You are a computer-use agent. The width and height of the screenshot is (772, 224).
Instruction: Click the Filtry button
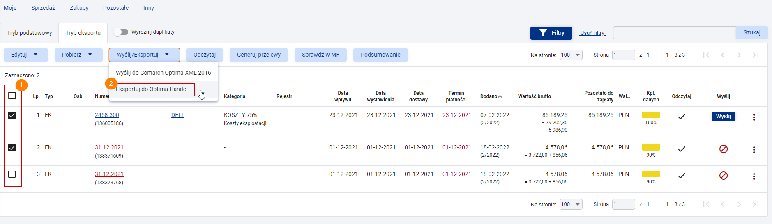tap(551, 33)
